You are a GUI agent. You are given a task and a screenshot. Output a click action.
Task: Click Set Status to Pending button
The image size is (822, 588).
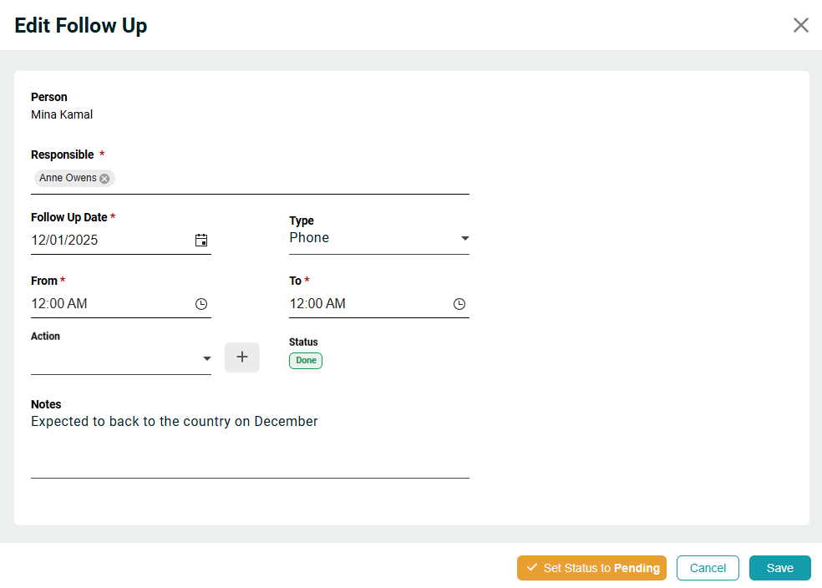(x=591, y=568)
